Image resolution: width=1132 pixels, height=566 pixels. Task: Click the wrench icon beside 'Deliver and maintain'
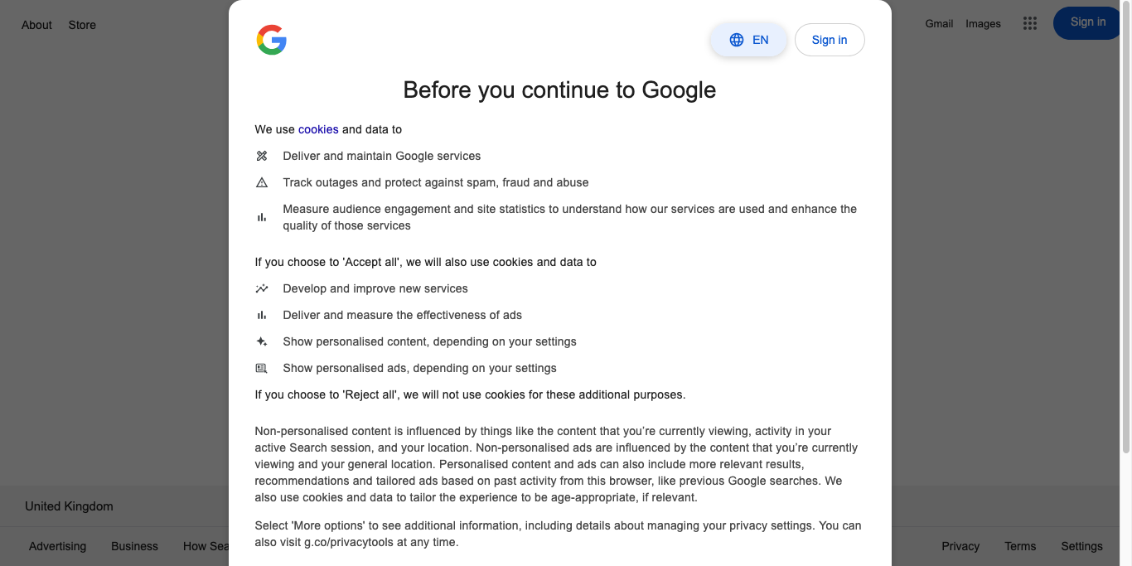(262, 156)
